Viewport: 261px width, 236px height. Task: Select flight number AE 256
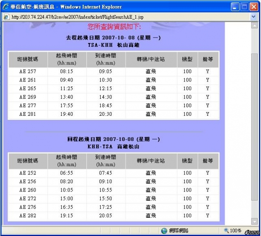tap(28, 181)
